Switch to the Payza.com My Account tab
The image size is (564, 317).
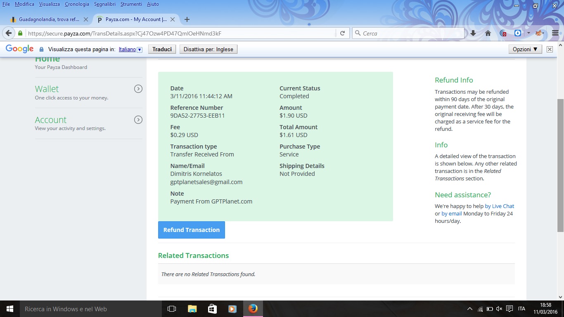[136, 19]
